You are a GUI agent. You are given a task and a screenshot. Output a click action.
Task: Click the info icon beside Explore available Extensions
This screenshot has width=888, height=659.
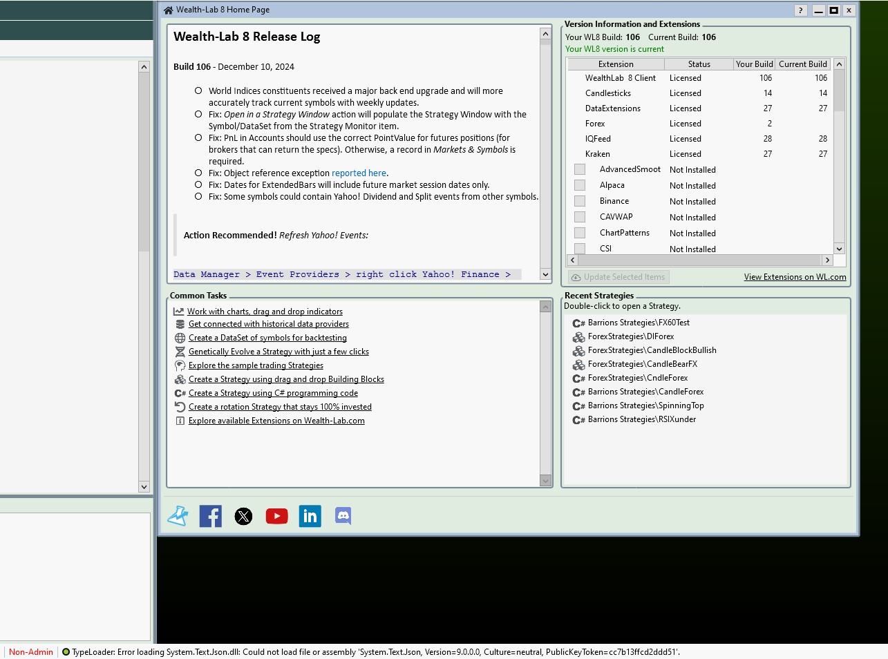pyautogui.click(x=180, y=421)
